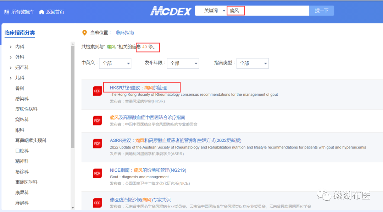Open the 指南类型 filter dropdown
Viewport: 383px width, 212px height.
pos(252,63)
